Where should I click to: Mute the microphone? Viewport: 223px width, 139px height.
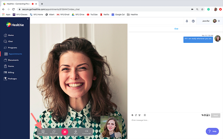coord(76,132)
